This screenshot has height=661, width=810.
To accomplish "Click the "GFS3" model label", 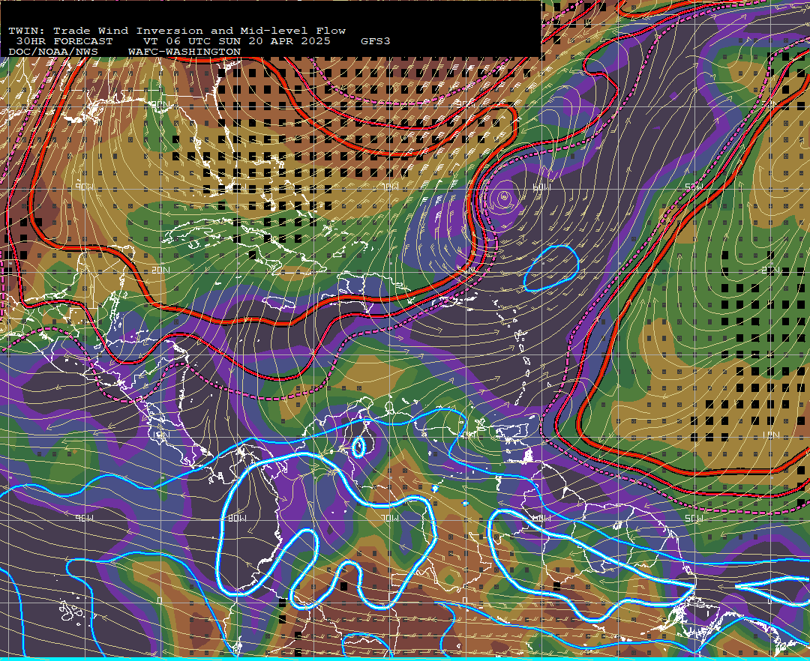I will [x=376, y=41].
